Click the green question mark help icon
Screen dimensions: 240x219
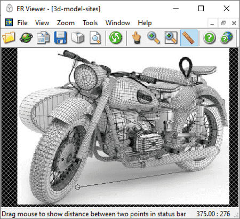click(x=210, y=37)
